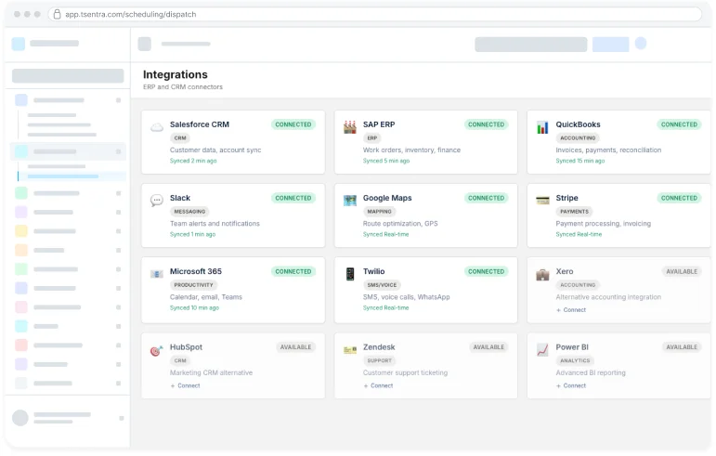Click 'ERP and CRM connectors' subtitle
The height and width of the screenshot is (456, 716).
click(x=183, y=86)
